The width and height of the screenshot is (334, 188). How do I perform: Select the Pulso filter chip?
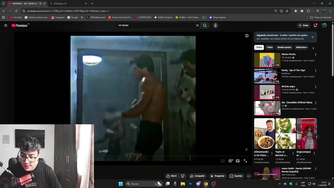point(270,47)
